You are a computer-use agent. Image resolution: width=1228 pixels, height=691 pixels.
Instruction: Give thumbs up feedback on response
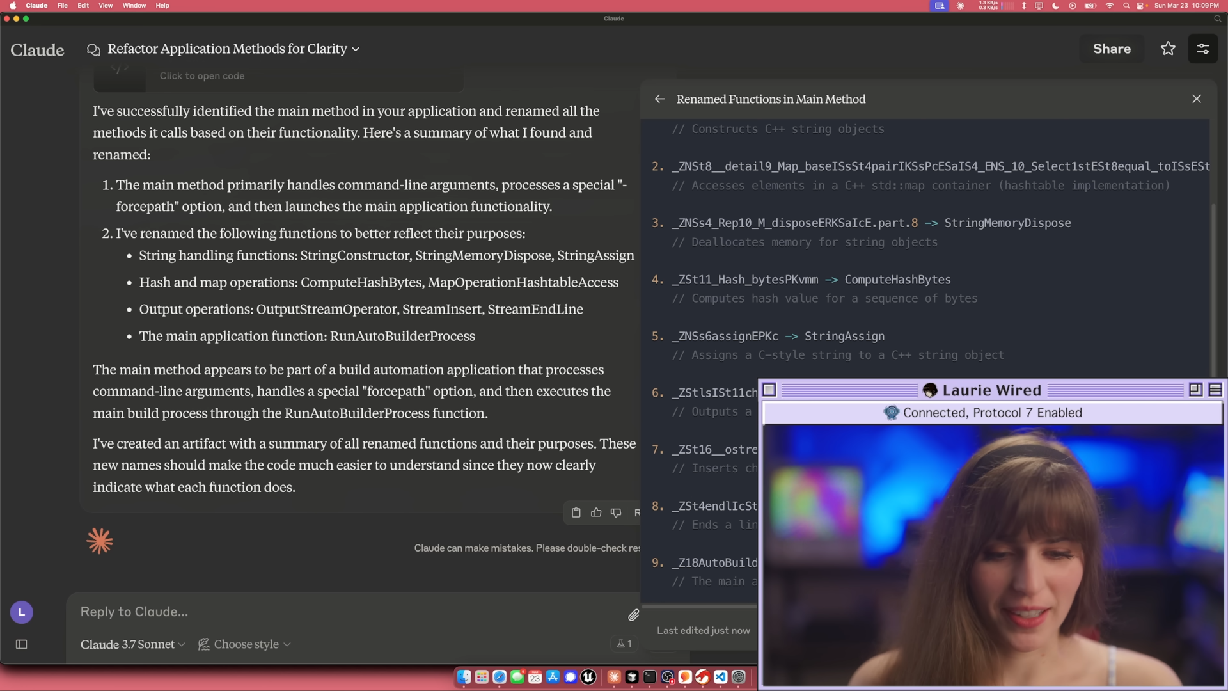click(x=596, y=512)
